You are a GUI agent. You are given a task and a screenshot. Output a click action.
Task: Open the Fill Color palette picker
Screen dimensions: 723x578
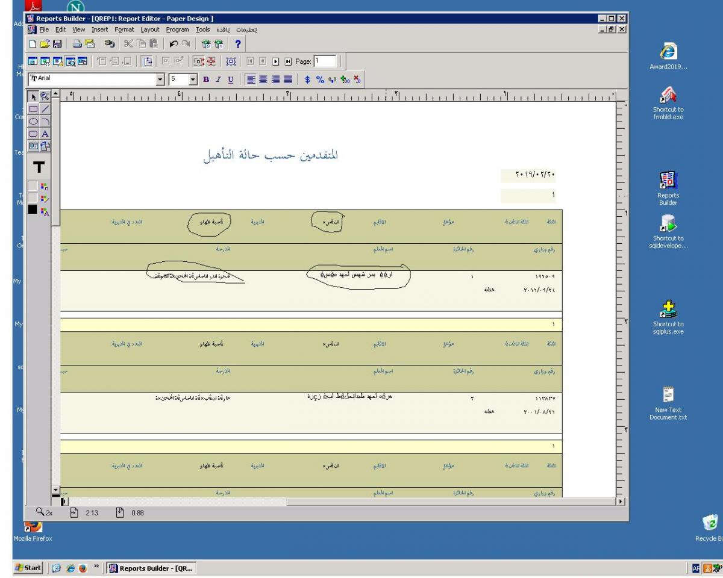click(45, 187)
